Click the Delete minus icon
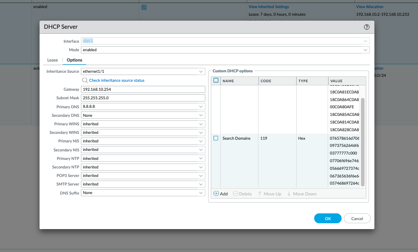The height and width of the screenshot is (252, 418). [x=236, y=194]
